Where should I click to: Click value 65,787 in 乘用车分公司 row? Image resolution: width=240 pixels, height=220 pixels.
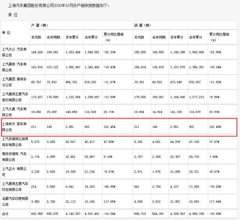tap(36, 82)
